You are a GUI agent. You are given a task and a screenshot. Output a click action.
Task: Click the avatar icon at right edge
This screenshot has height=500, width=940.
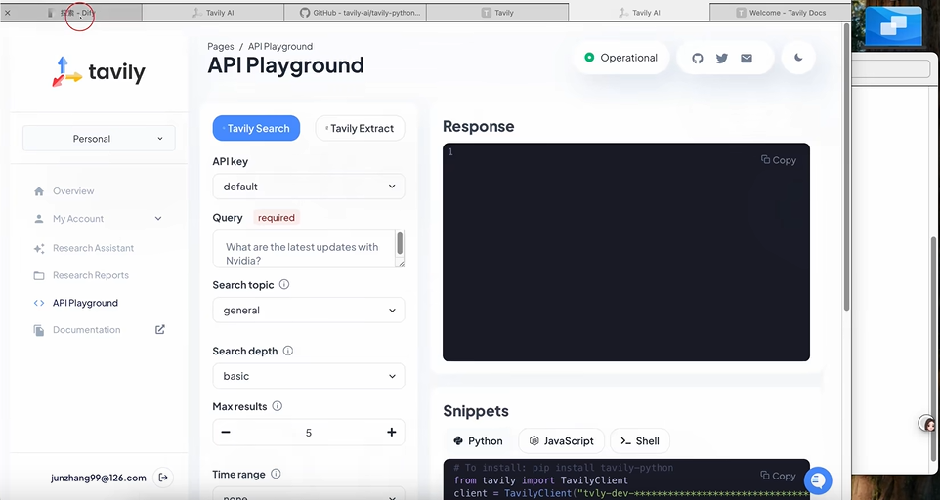[x=928, y=424]
